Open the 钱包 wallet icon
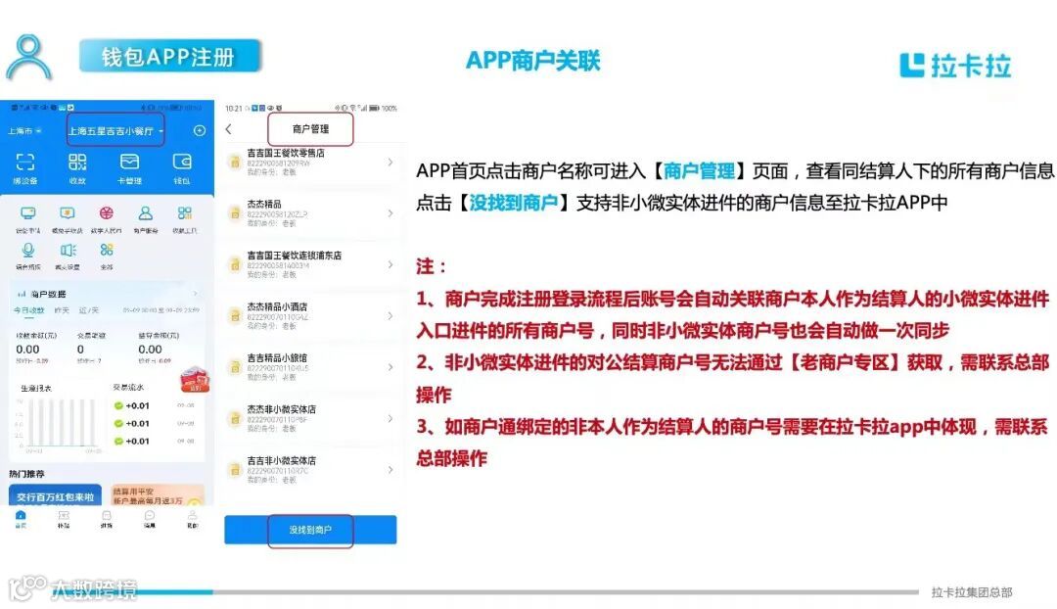The height and width of the screenshot is (609, 1057). (182, 162)
